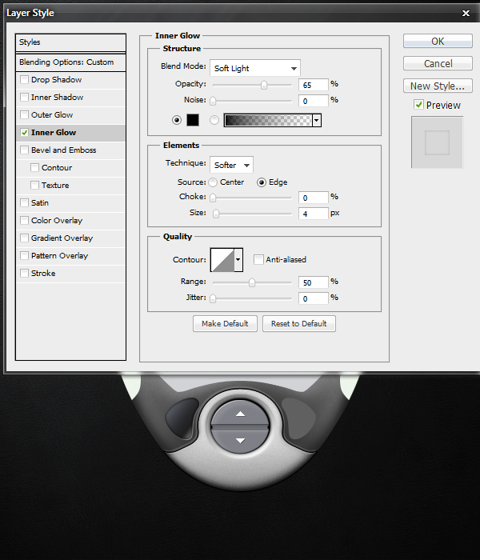Click the Jitter value field
This screenshot has width=480, height=560.
(314, 298)
